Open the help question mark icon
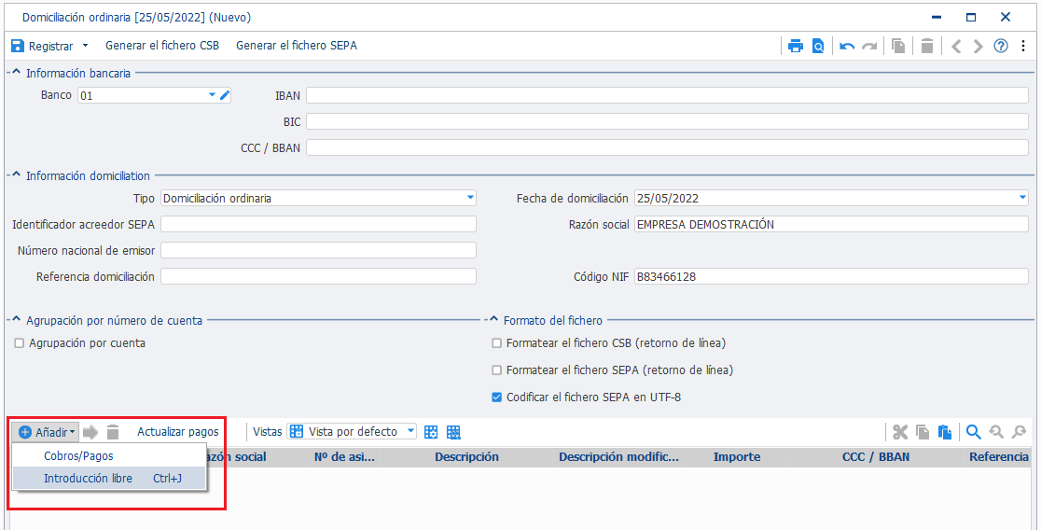This screenshot has height=530, width=1041. pyautogui.click(x=1001, y=46)
